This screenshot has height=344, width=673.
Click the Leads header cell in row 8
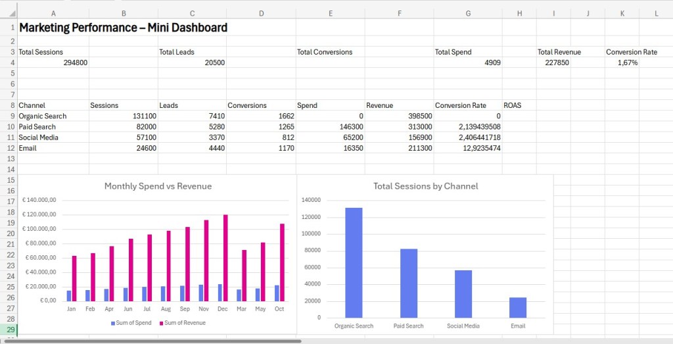[x=193, y=105]
